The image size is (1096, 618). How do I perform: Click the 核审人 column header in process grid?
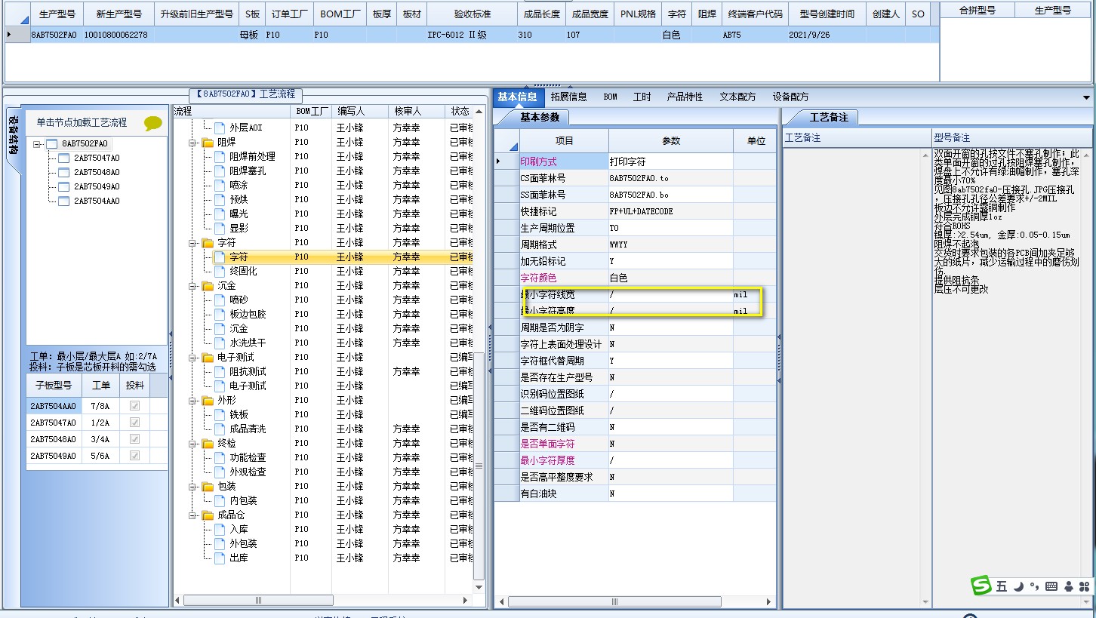click(x=416, y=111)
